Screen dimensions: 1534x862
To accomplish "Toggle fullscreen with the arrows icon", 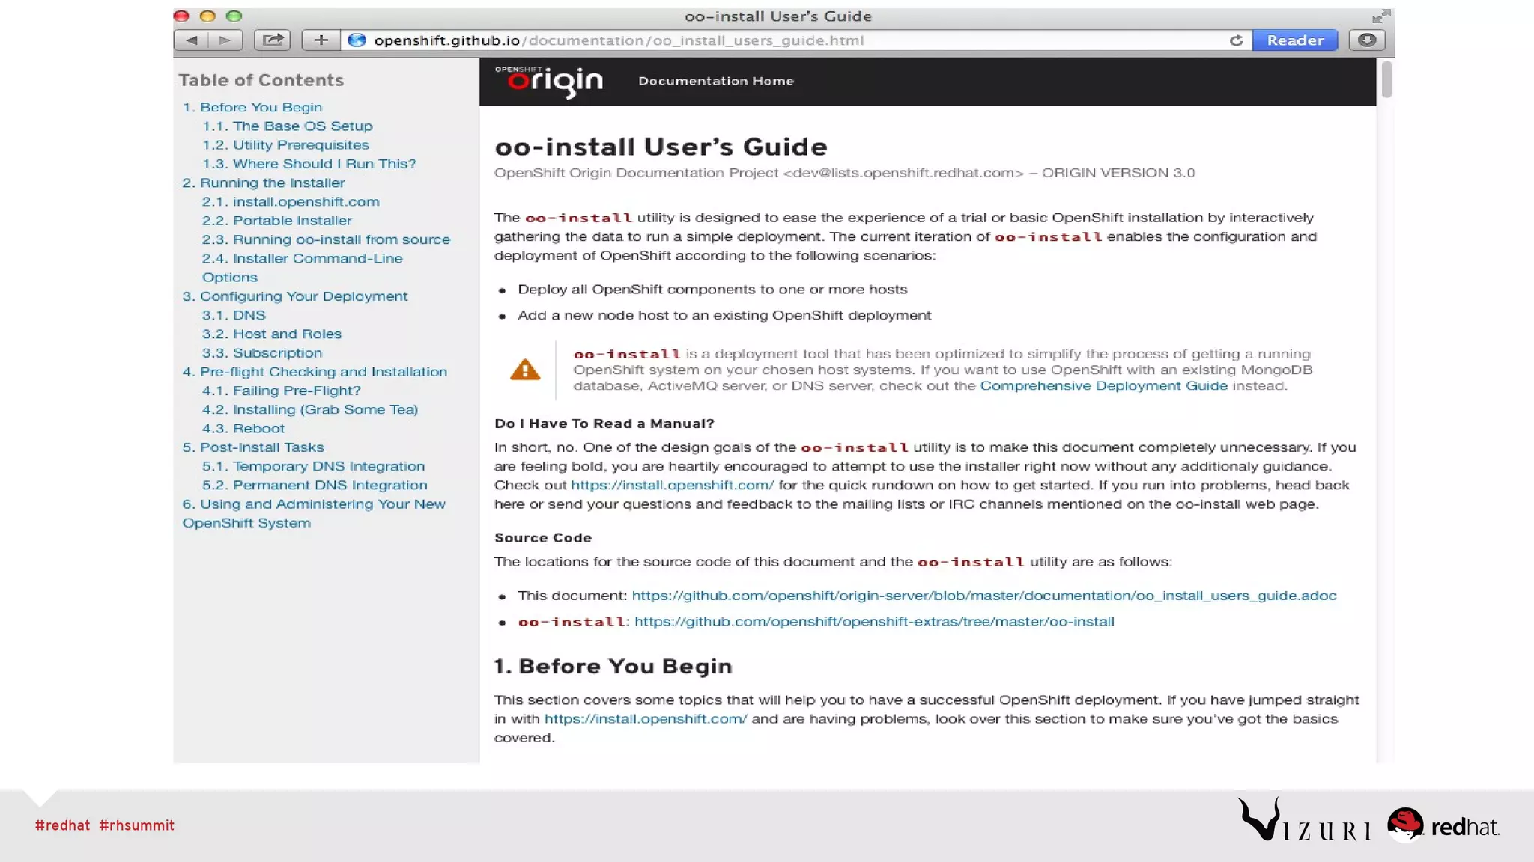I will click(x=1380, y=16).
